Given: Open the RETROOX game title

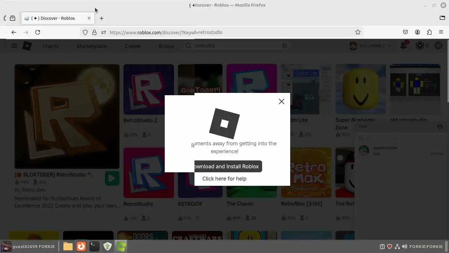Looking at the screenshot, I should (190, 204).
